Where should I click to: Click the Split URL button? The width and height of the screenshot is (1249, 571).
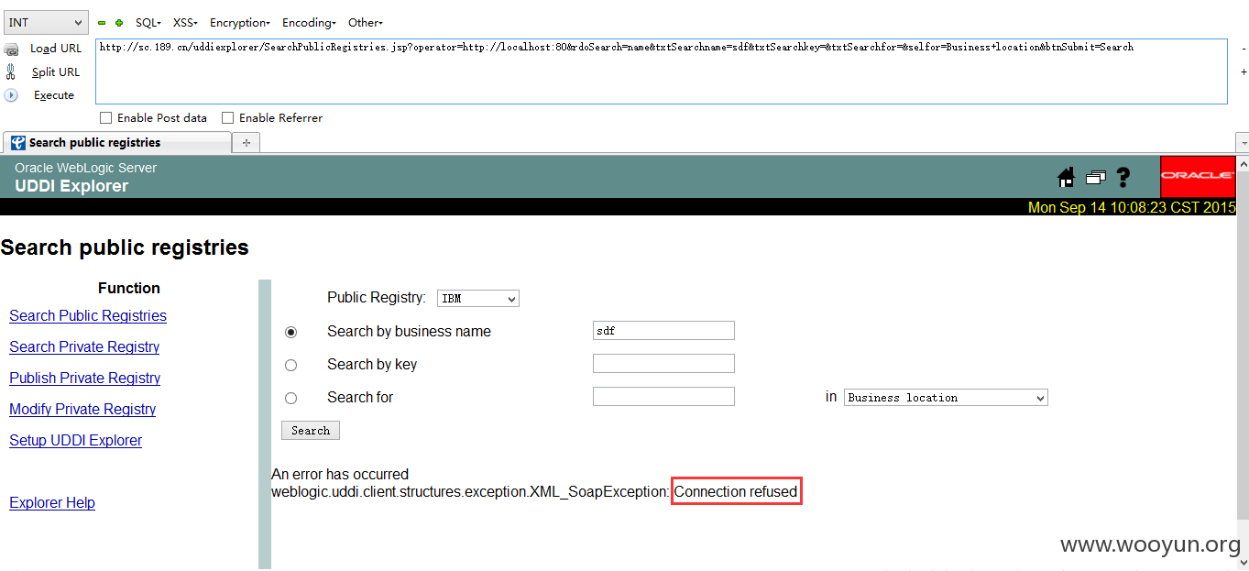pos(56,71)
